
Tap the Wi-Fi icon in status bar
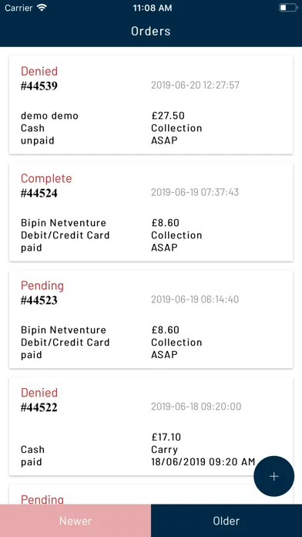42,8
